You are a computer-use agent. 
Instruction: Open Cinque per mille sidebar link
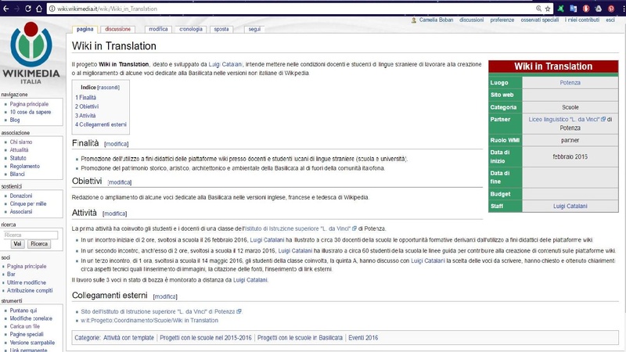(x=28, y=204)
